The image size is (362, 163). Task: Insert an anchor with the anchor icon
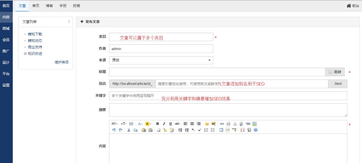point(235,124)
